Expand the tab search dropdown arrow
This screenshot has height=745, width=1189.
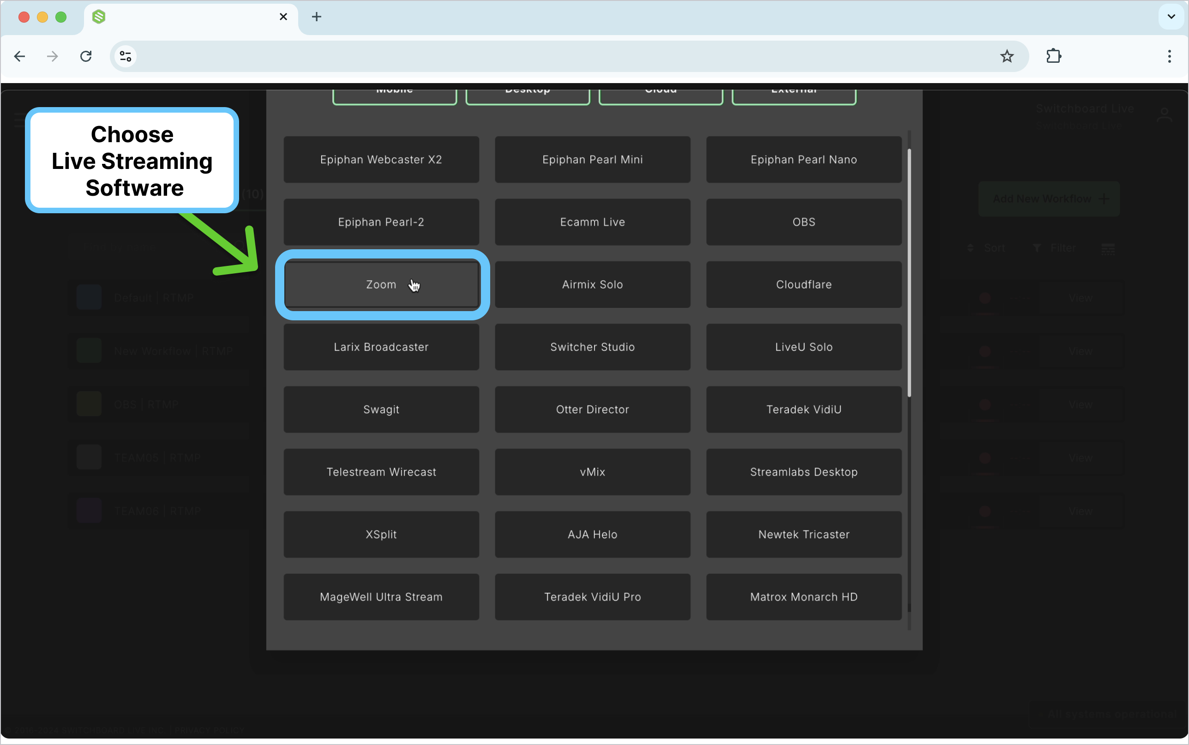(x=1171, y=17)
